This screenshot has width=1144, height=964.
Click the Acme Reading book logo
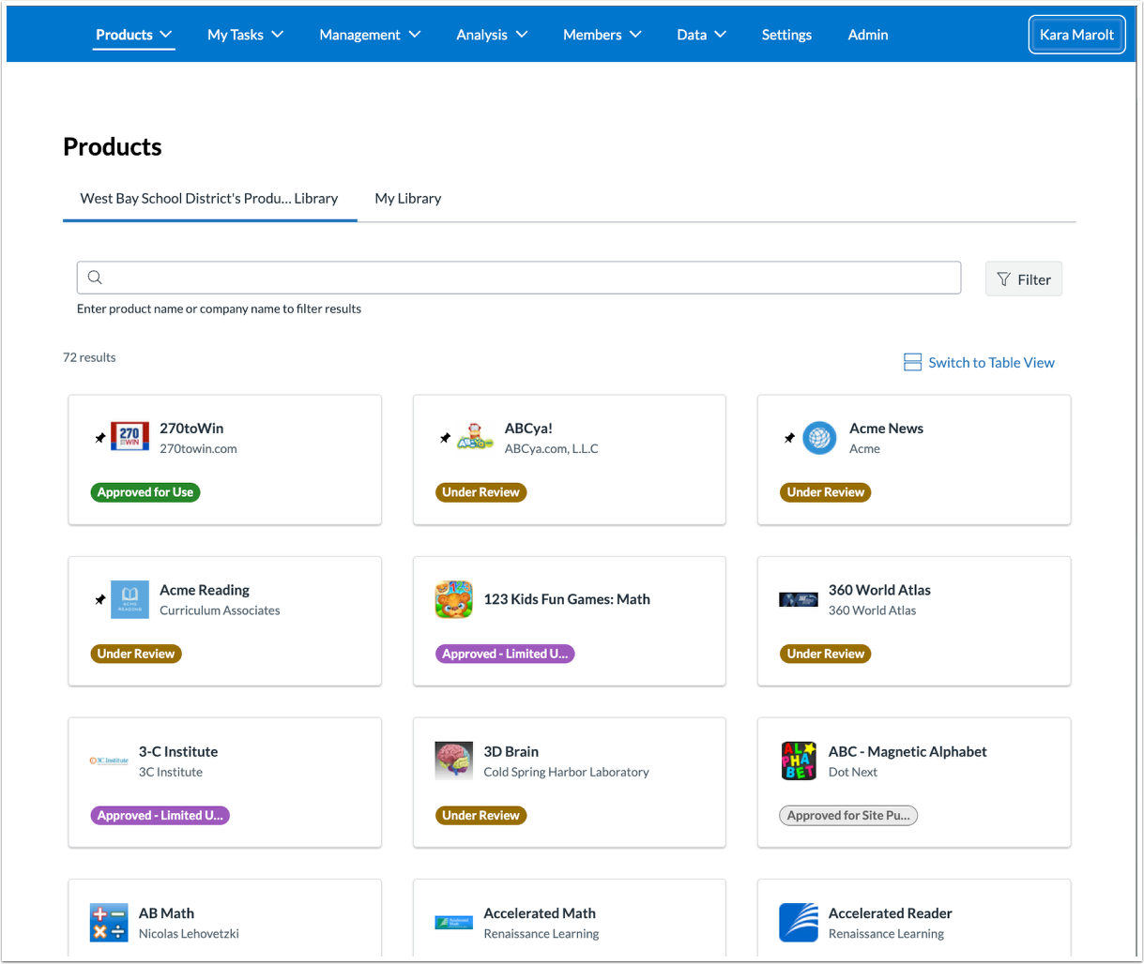coord(130,599)
